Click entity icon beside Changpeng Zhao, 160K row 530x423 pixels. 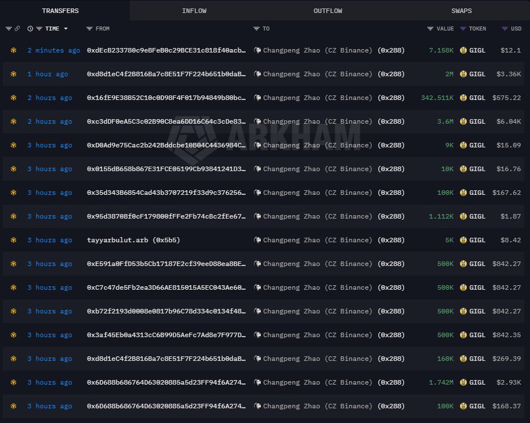257,359
